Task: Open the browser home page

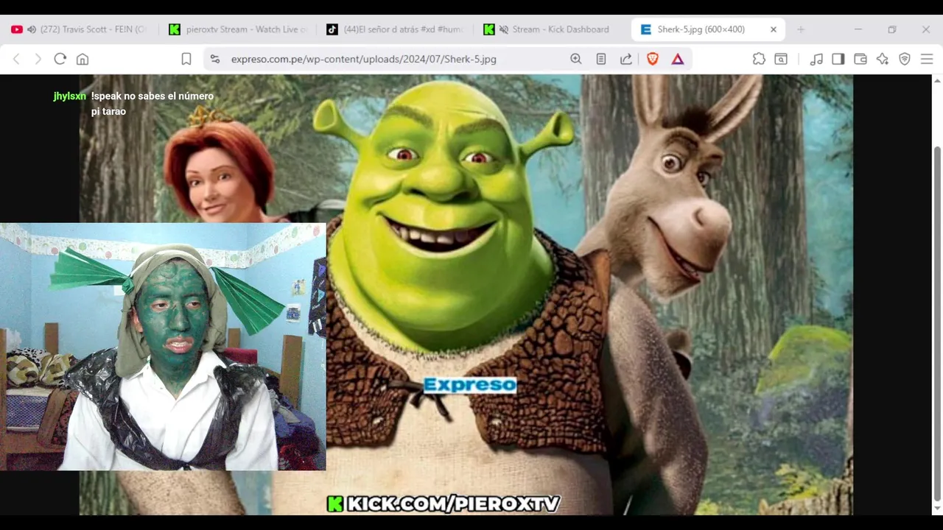Action: coord(83,59)
